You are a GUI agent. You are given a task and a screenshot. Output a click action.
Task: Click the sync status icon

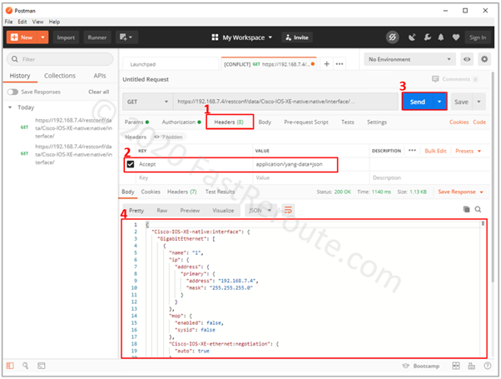tap(392, 37)
